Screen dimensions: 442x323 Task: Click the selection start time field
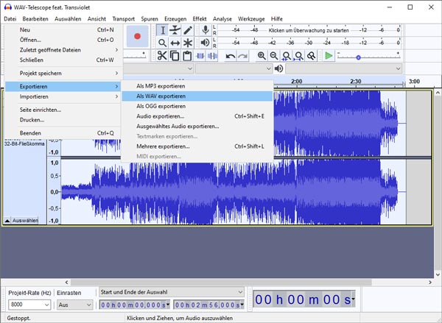(135, 305)
